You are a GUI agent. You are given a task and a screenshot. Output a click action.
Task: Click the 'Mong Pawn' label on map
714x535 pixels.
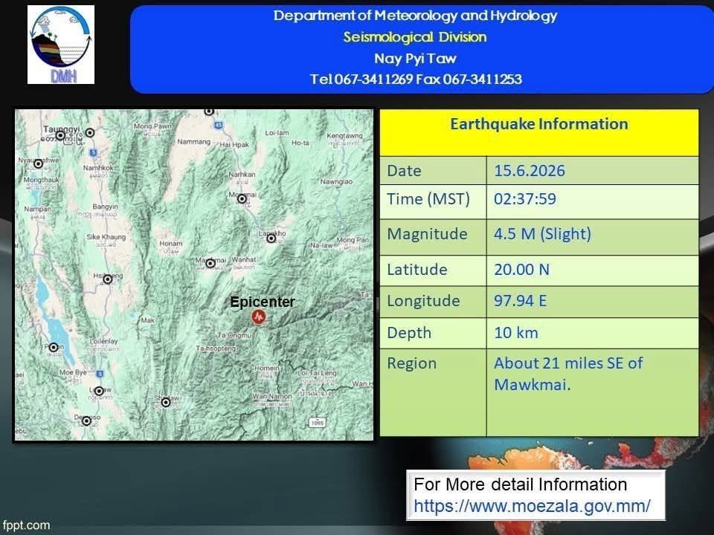click(152, 126)
